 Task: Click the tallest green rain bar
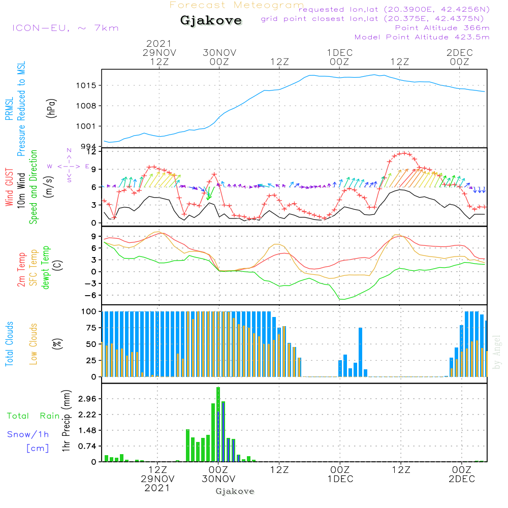218,424
